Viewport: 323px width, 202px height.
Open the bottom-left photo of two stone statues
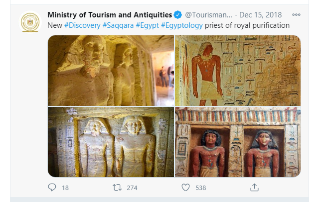pyautogui.click(x=110, y=142)
